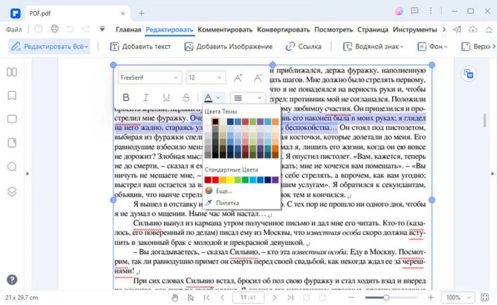
Task: Toggle italic formatting
Action: (146, 98)
